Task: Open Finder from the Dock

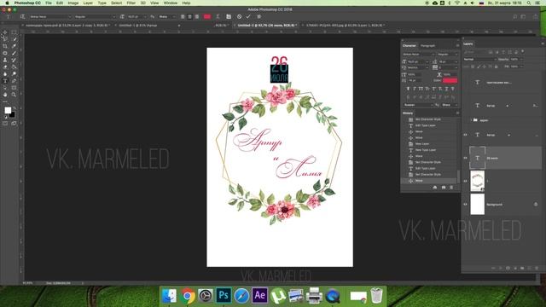Action: tap(169, 296)
